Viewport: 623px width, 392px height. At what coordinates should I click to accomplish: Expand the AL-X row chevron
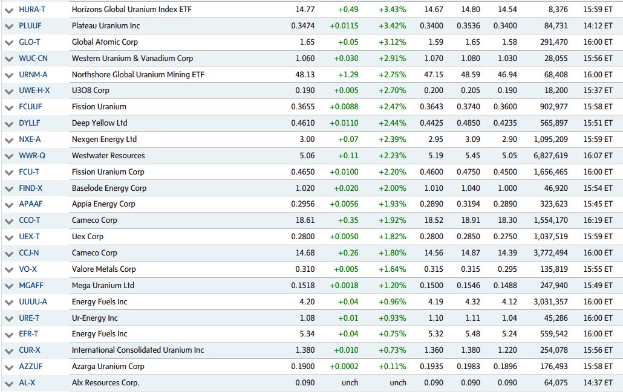point(8,384)
